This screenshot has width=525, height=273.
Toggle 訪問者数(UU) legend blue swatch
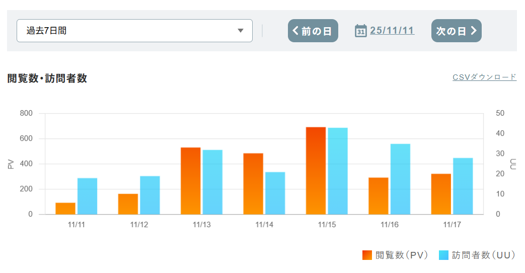pos(443,255)
